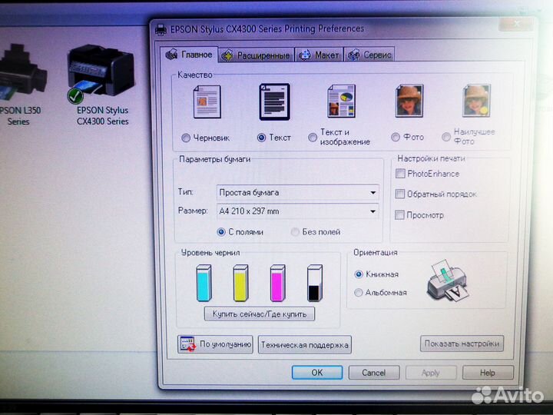Click the Help button

[488, 373]
